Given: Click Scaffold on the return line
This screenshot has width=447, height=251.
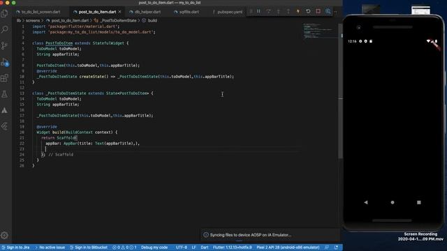Looking at the screenshot, I should [x=66, y=138].
